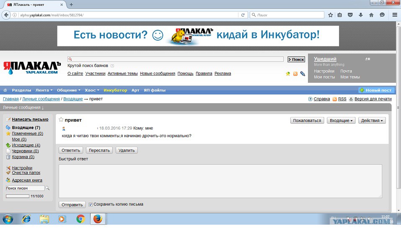Click the site info icon in the address bar
Image resolution: width=401 pixels, height=234 pixels.
(x=15, y=15)
